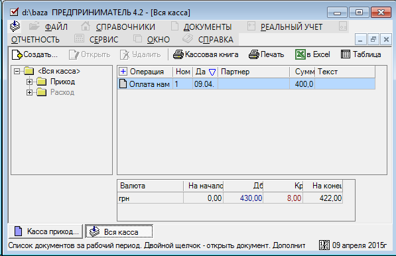Viewport: 396px width, 256px height.
Task: Click the document icon in Оплата нам row
Action: pos(123,84)
